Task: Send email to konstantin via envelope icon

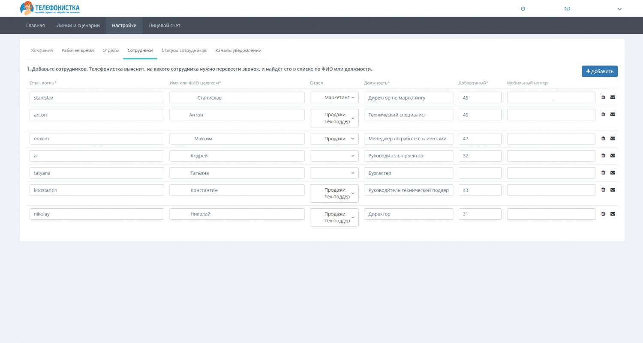Action: [613, 190]
